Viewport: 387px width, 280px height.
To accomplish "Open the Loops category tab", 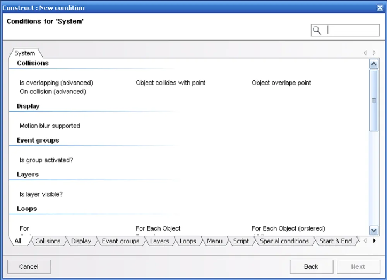I will 188,241.
